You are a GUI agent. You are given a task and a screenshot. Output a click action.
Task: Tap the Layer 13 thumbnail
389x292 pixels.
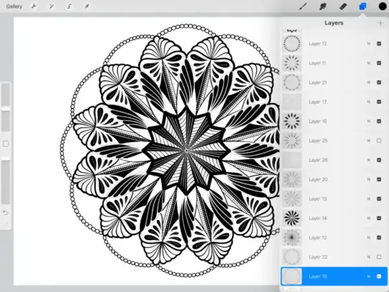click(x=292, y=199)
